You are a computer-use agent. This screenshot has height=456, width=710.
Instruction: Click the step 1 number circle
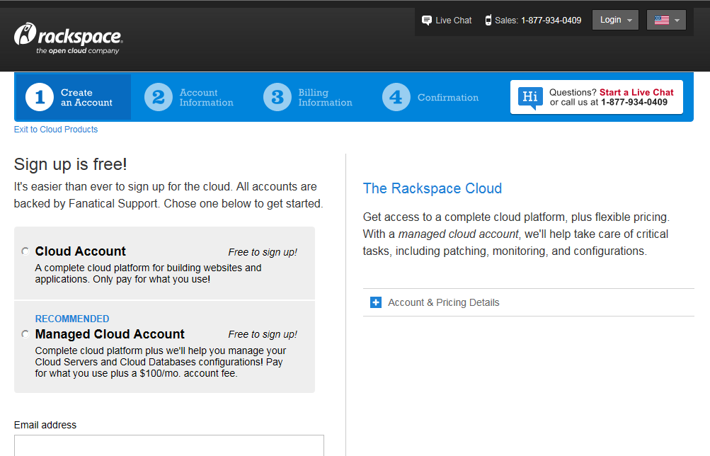coord(40,97)
